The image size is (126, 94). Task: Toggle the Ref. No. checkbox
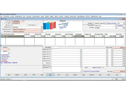[x=11, y=25]
